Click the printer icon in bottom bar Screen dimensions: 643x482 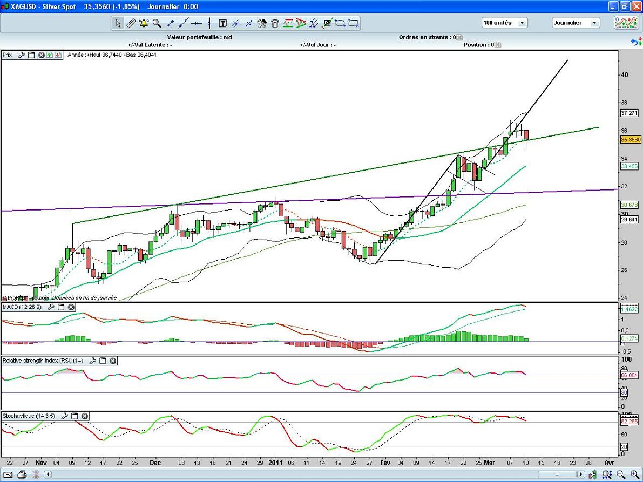22,474
